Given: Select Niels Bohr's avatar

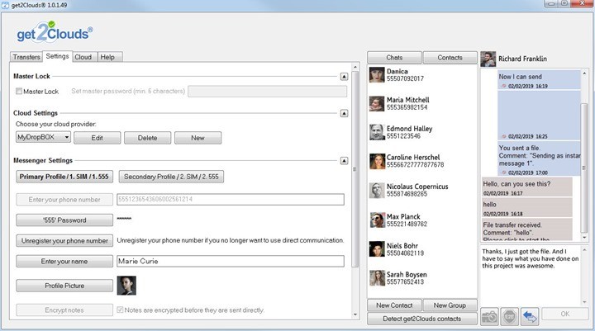Looking at the screenshot, I should tap(377, 249).
